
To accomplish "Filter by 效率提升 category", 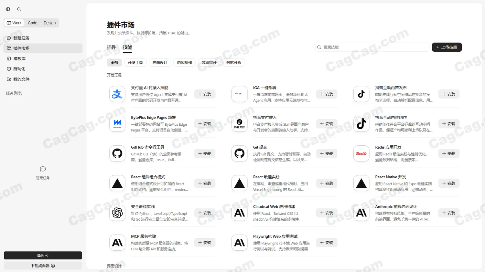I will point(209,63).
